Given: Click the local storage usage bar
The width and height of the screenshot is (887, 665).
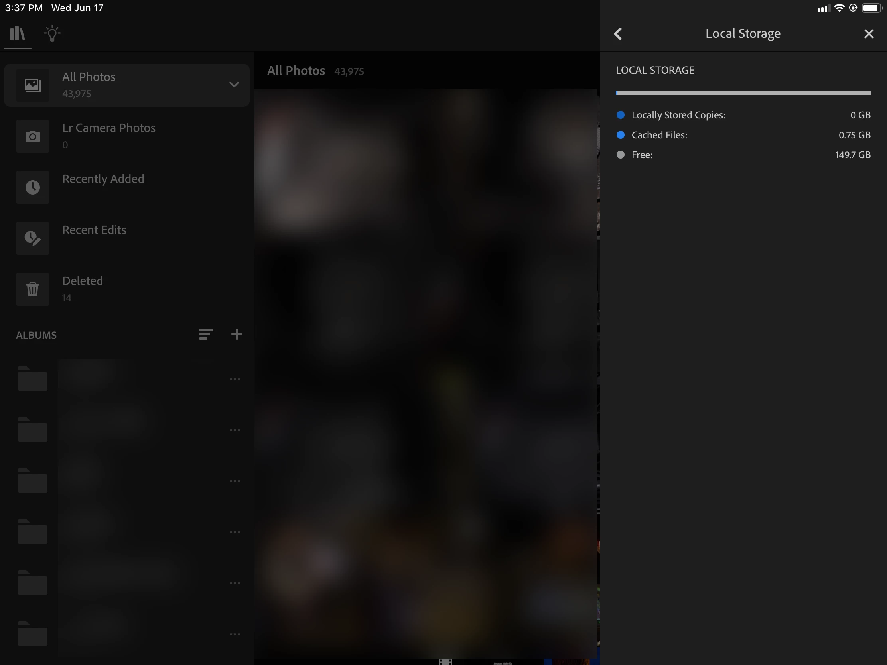Looking at the screenshot, I should [743, 93].
